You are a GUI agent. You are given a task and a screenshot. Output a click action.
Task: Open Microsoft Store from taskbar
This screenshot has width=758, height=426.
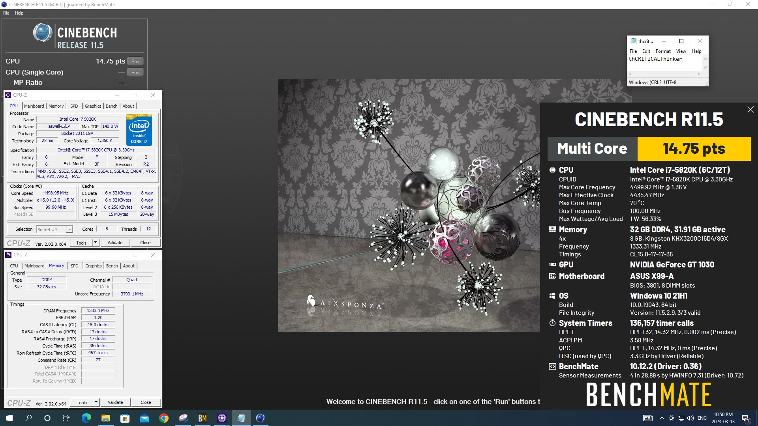(x=125, y=418)
